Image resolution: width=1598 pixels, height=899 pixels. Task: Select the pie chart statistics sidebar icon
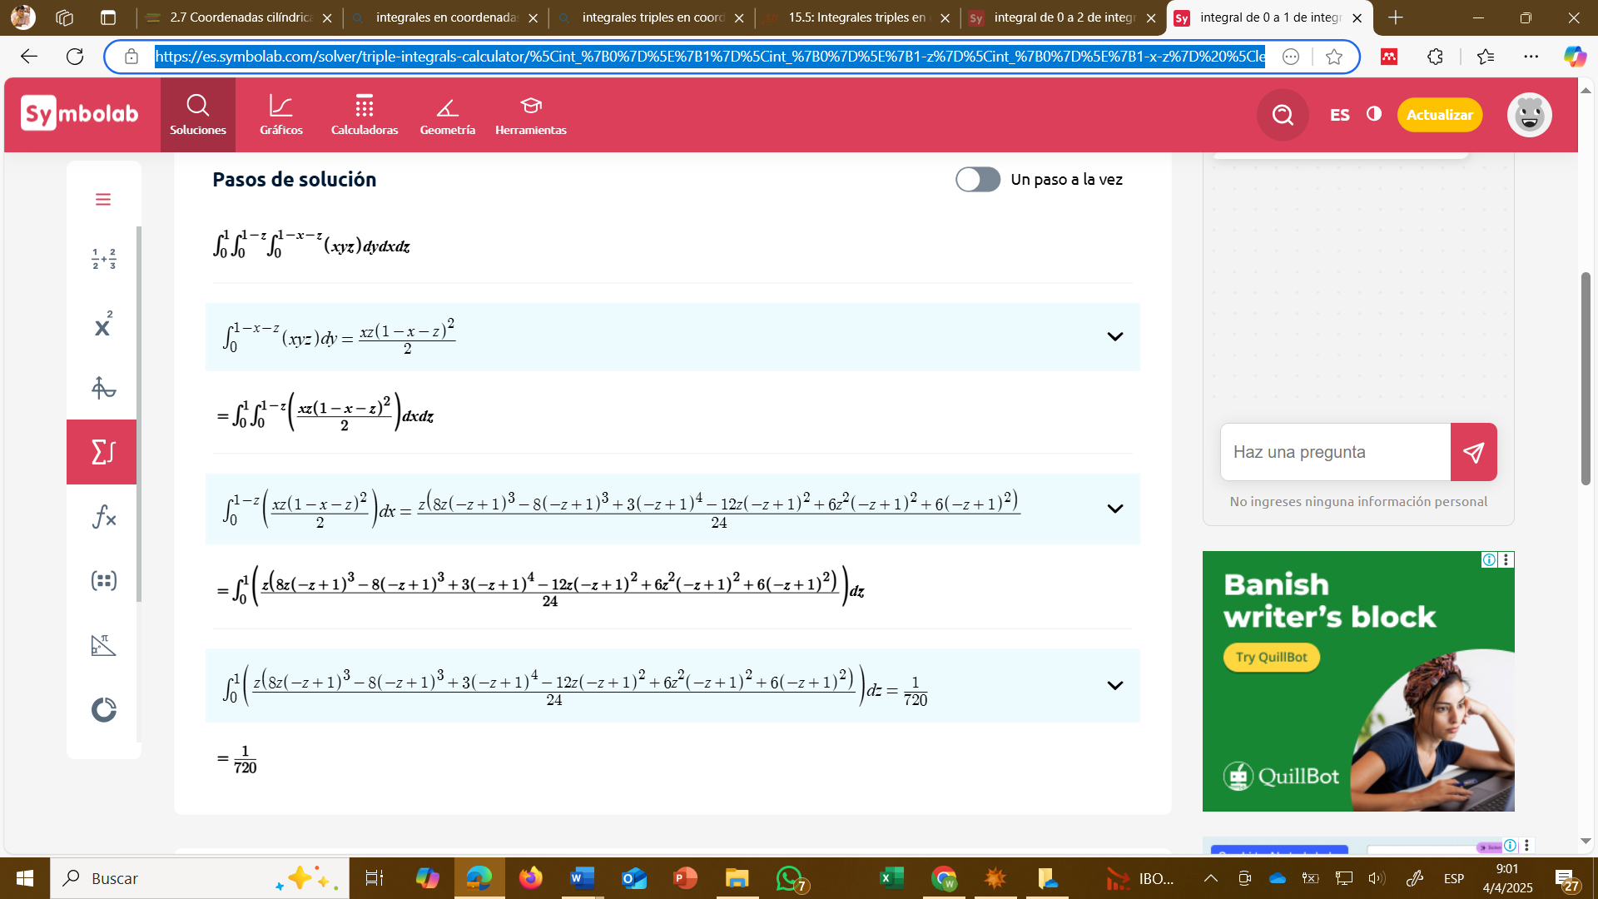coord(103,709)
